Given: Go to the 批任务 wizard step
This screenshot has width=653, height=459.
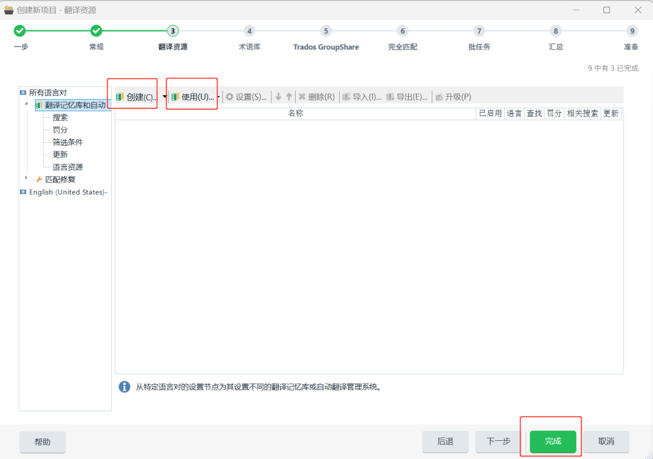Looking at the screenshot, I should tap(479, 36).
